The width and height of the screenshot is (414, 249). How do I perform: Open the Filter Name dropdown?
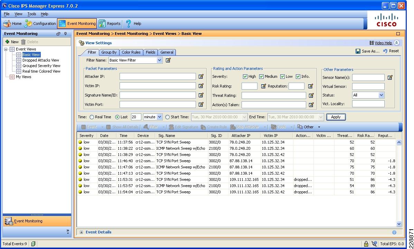[159, 60]
